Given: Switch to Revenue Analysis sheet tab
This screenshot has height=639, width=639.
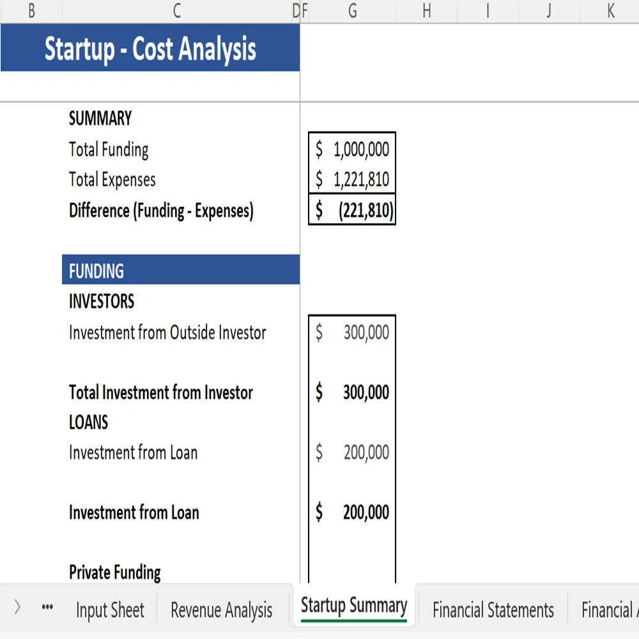Looking at the screenshot, I should point(221,610).
